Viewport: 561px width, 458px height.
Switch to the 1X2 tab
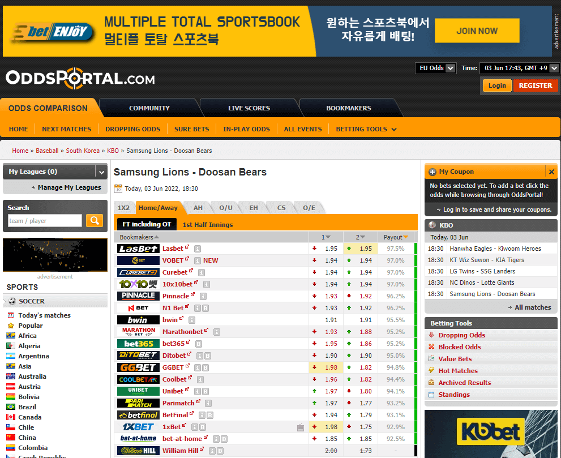pos(123,208)
